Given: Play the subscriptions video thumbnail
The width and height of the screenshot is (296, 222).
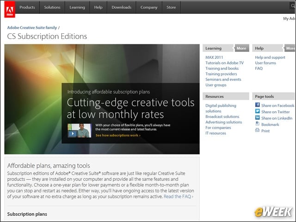Looking at the screenshot, I should 80,130.
